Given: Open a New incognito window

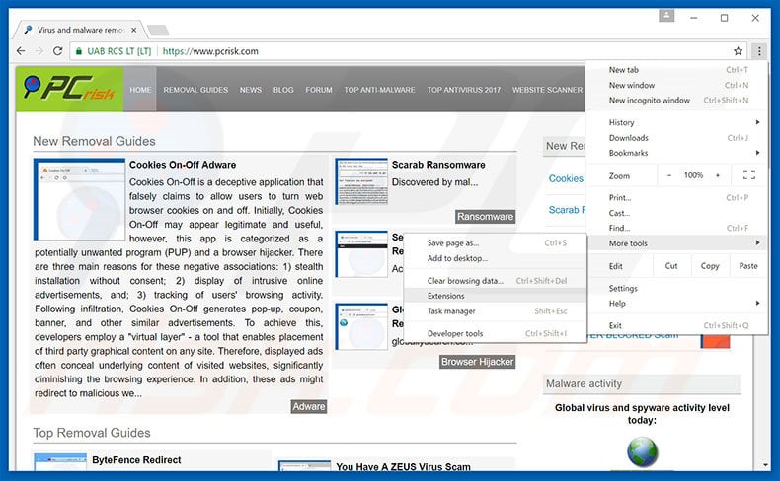Looking at the screenshot, I should coord(676,101).
